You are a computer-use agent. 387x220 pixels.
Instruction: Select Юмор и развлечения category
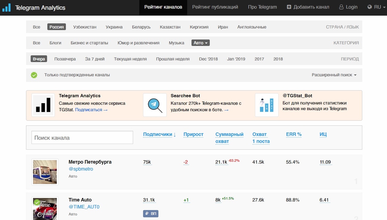[138, 43]
